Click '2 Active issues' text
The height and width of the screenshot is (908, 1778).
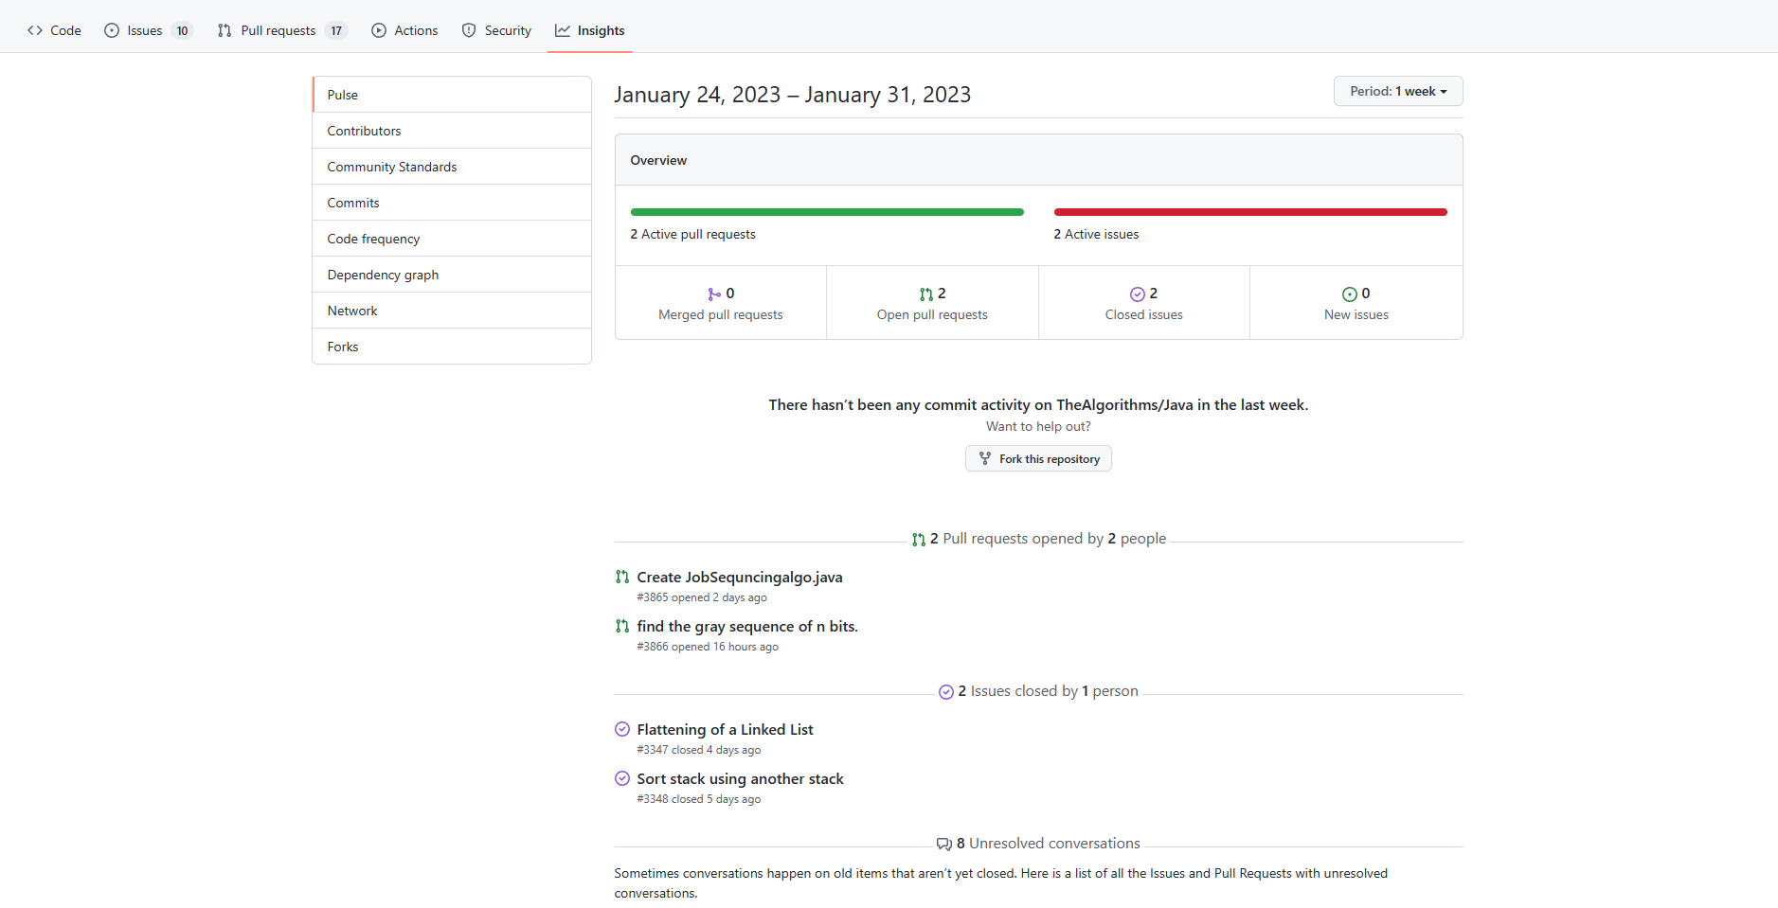(x=1097, y=234)
